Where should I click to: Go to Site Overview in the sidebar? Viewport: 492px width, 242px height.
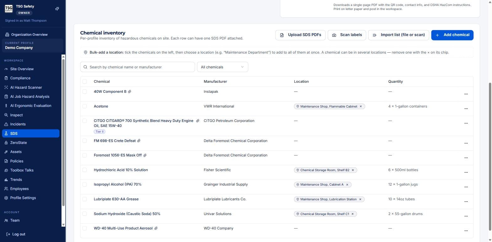click(31, 69)
